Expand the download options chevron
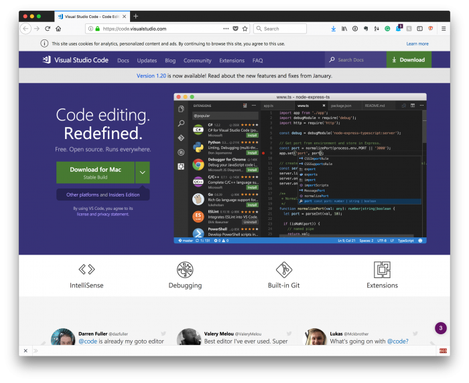This screenshot has width=469, height=383. 142,172
